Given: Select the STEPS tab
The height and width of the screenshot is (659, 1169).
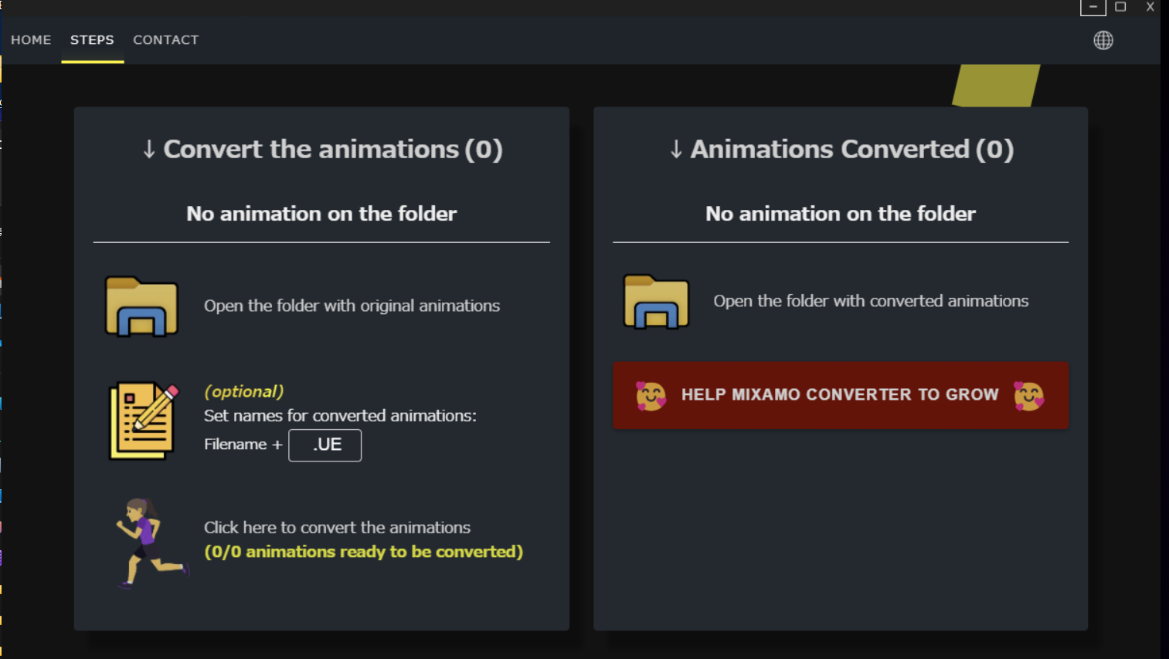Looking at the screenshot, I should pyautogui.click(x=92, y=40).
